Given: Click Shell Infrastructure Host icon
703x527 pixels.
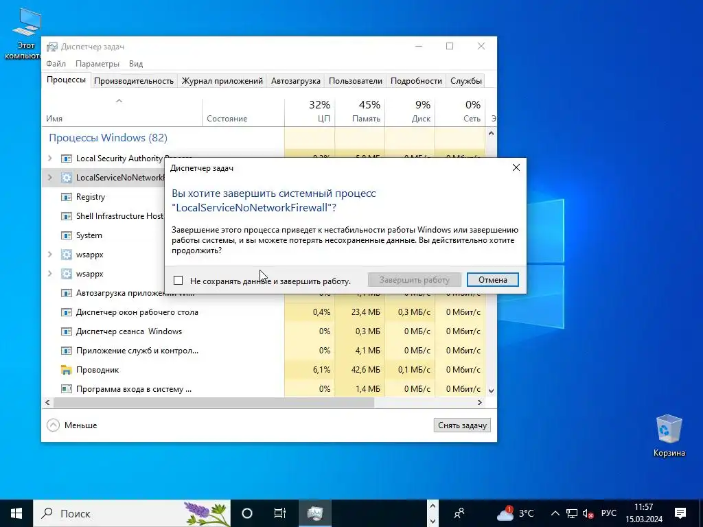Looking at the screenshot, I should pyautogui.click(x=67, y=216).
